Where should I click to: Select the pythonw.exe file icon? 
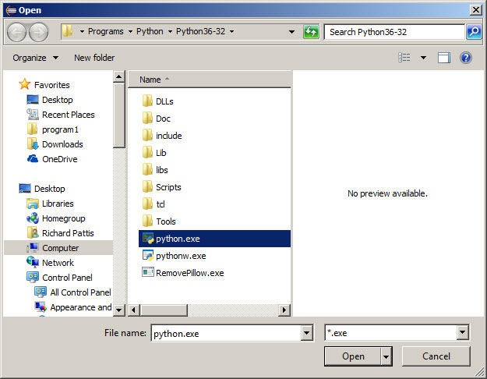147,256
